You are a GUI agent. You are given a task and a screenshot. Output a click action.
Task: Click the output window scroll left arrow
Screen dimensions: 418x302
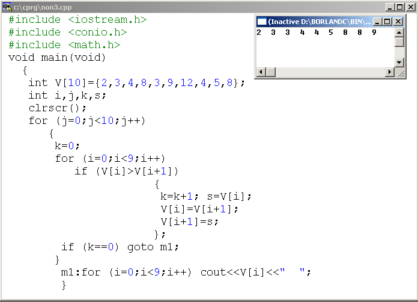[261, 72]
